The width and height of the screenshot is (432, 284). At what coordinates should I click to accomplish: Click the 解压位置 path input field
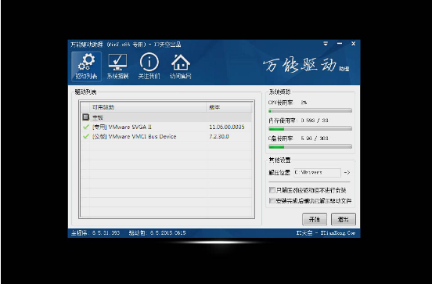pyautogui.click(x=317, y=172)
